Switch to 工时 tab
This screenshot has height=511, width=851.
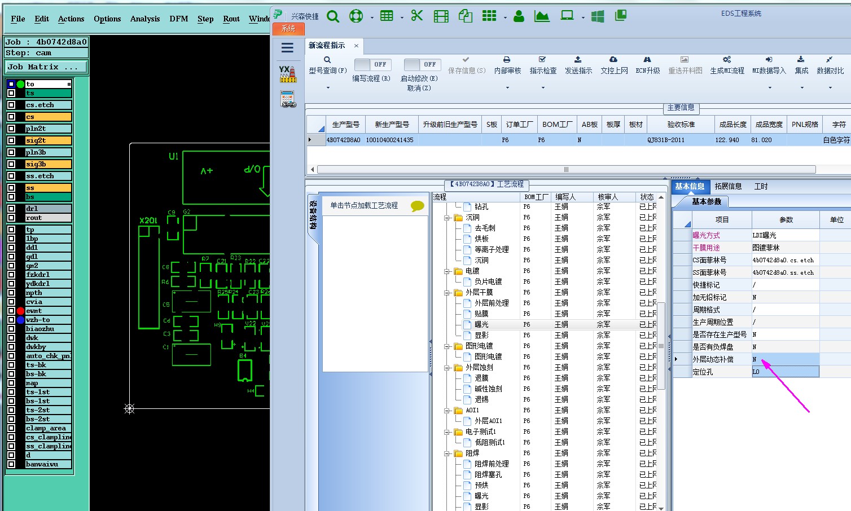point(761,186)
